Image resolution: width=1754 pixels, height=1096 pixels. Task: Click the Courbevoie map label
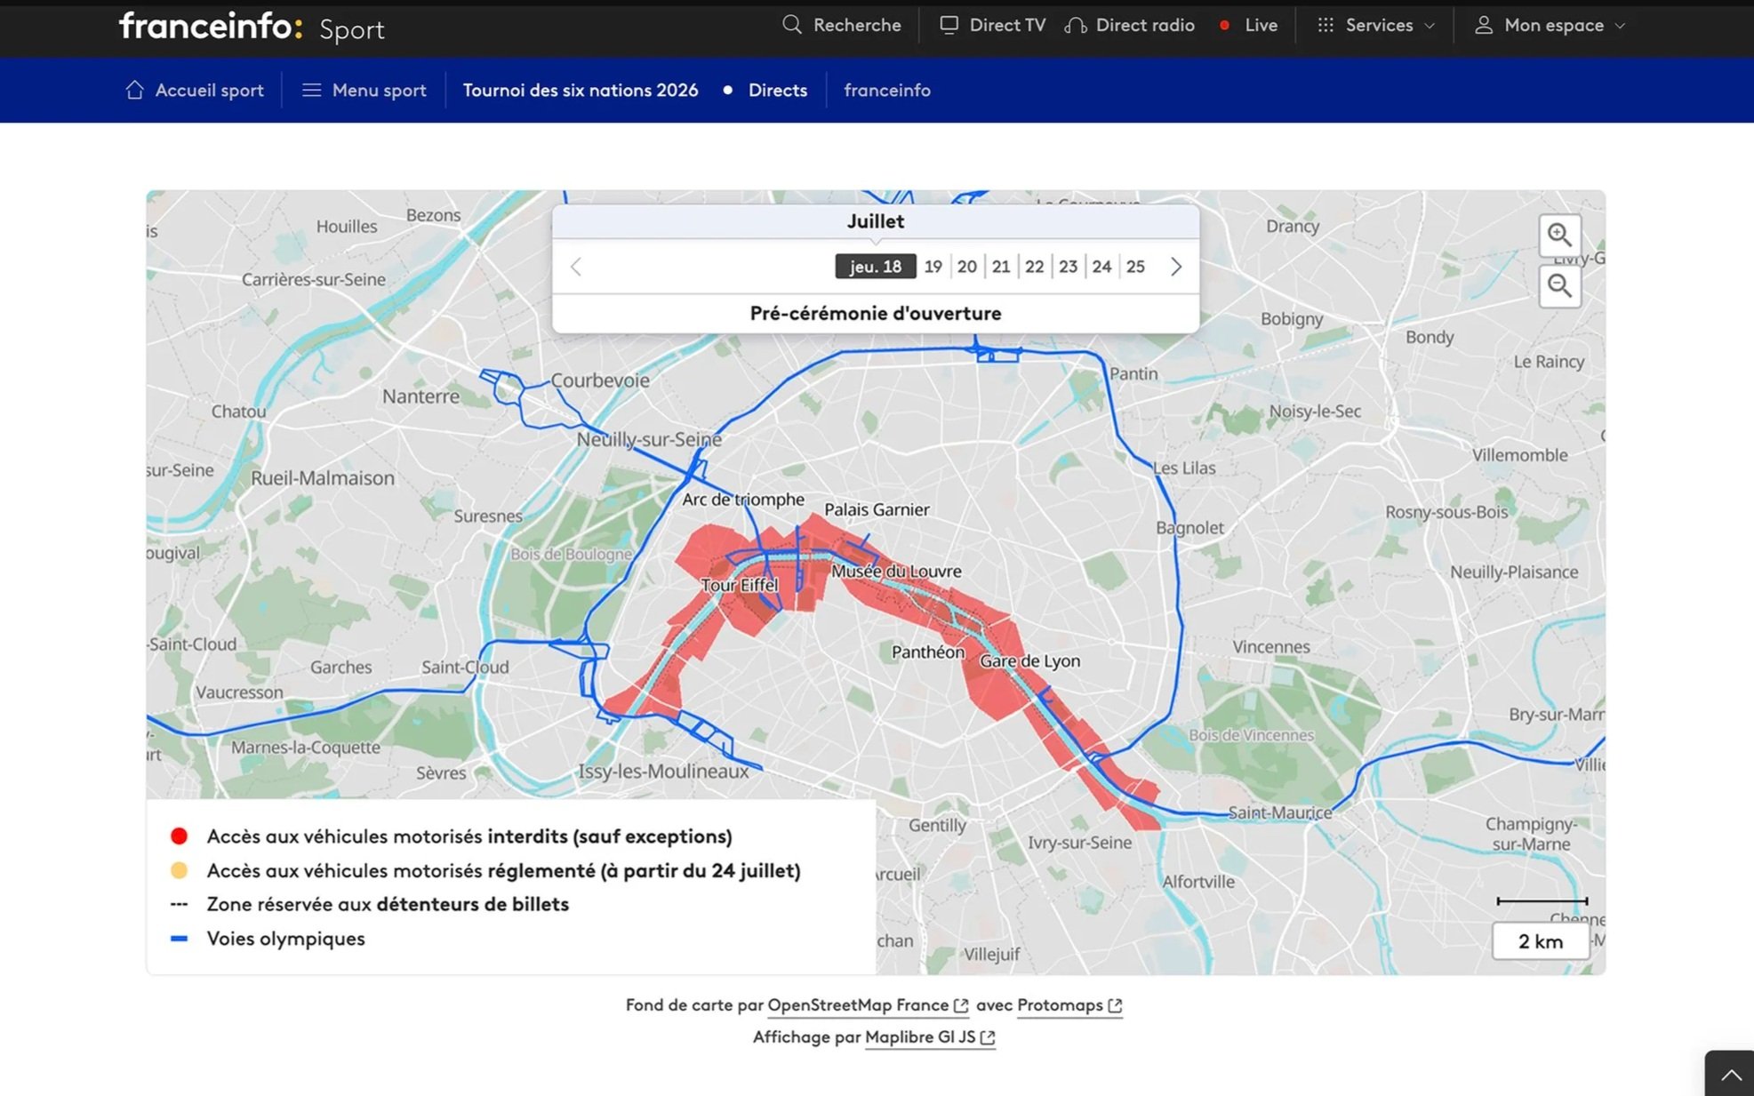click(600, 380)
